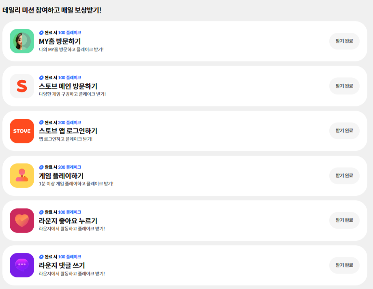Select the 스토브 앱 로그인하기 mission title
373x289 pixels.
68,131
